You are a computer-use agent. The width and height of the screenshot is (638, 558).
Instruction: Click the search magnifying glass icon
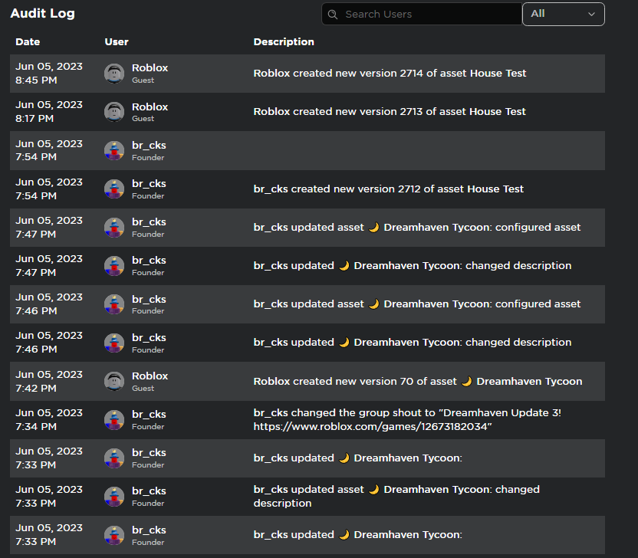[x=333, y=14]
